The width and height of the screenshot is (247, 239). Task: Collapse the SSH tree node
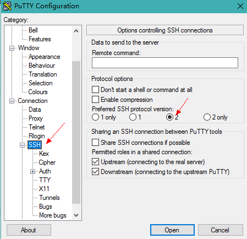tap(22, 145)
